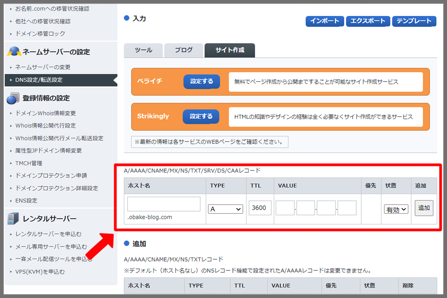Open 属性型JPドメイン情報変更 link
This screenshot has width=447, height=298.
pyautogui.click(x=48, y=151)
